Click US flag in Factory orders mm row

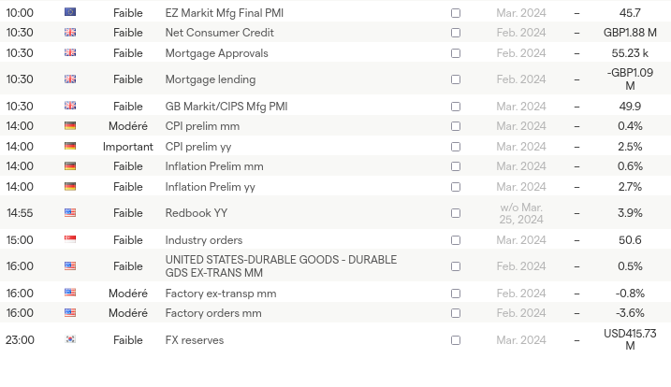(x=70, y=313)
